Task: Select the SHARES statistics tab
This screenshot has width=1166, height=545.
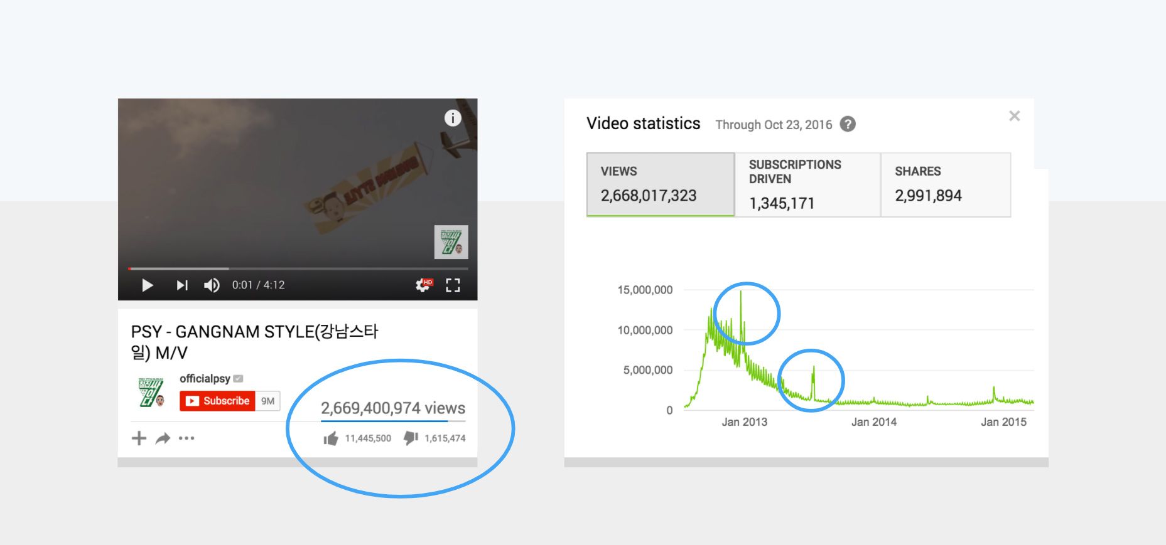Action: (x=946, y=184)
